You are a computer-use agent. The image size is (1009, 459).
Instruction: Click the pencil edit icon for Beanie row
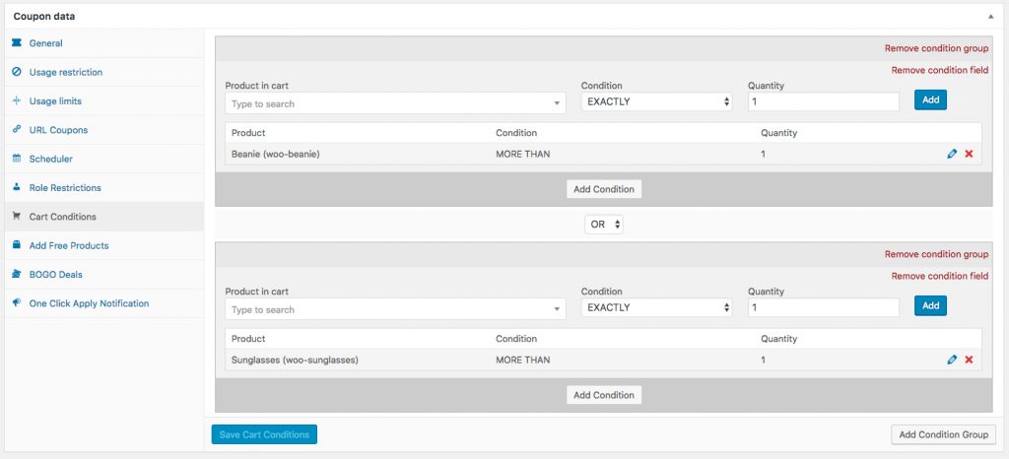click(952, 155)
